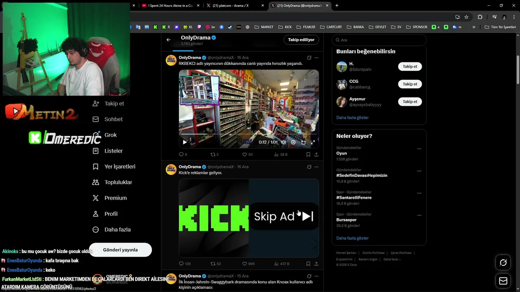The image size is (520, 292).
Task: Open Profil in the sidebar
Action: tap(105, 214)
